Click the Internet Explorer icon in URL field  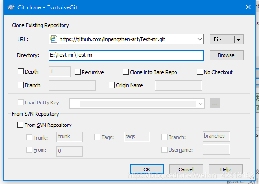54,39
